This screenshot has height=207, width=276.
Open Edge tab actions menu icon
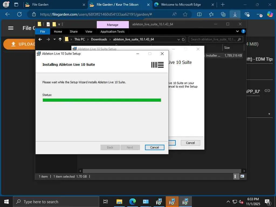pos(16,5)
